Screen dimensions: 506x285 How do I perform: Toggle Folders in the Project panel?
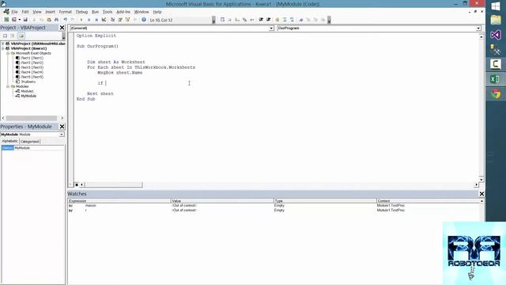tap(21, 36)
